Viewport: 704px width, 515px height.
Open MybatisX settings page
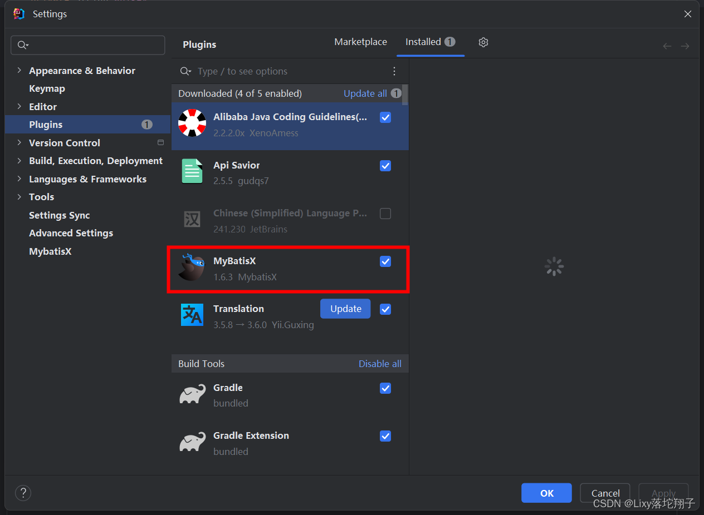coord(50,251)
